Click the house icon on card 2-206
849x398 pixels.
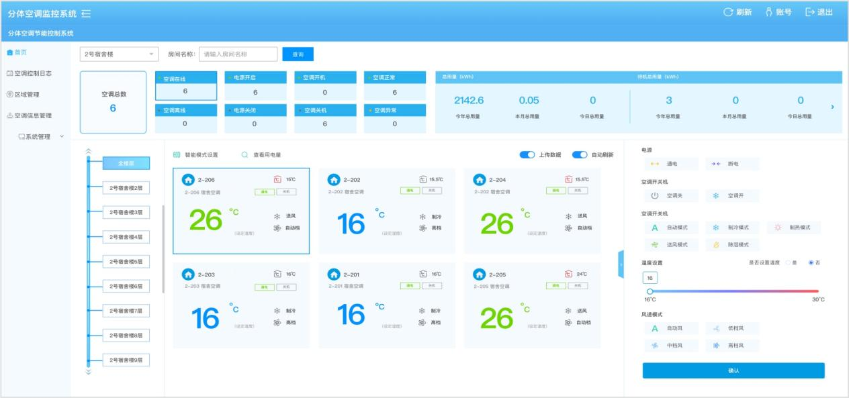pyautogui.click(x=189, y=180)
